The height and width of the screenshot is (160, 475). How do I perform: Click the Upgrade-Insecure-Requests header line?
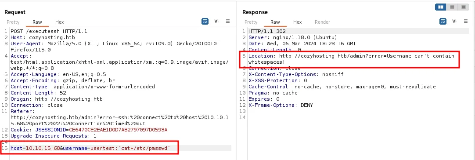point(54,136)
